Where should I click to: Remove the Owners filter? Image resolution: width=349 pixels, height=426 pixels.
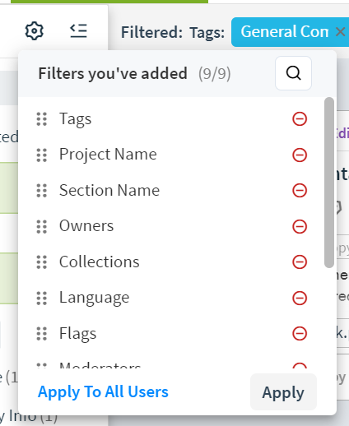300,226
